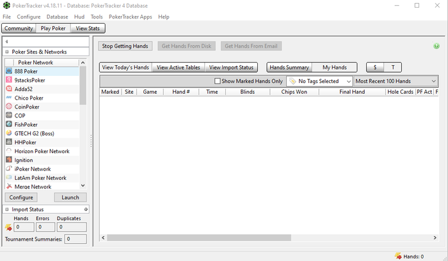Open the Tools menu
Viewport: 448px width, 261px height.
coord(97,17)
